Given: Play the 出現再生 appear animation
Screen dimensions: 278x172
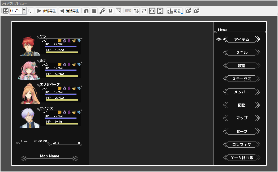Looking at the screenshot, I should coord(46,11).
